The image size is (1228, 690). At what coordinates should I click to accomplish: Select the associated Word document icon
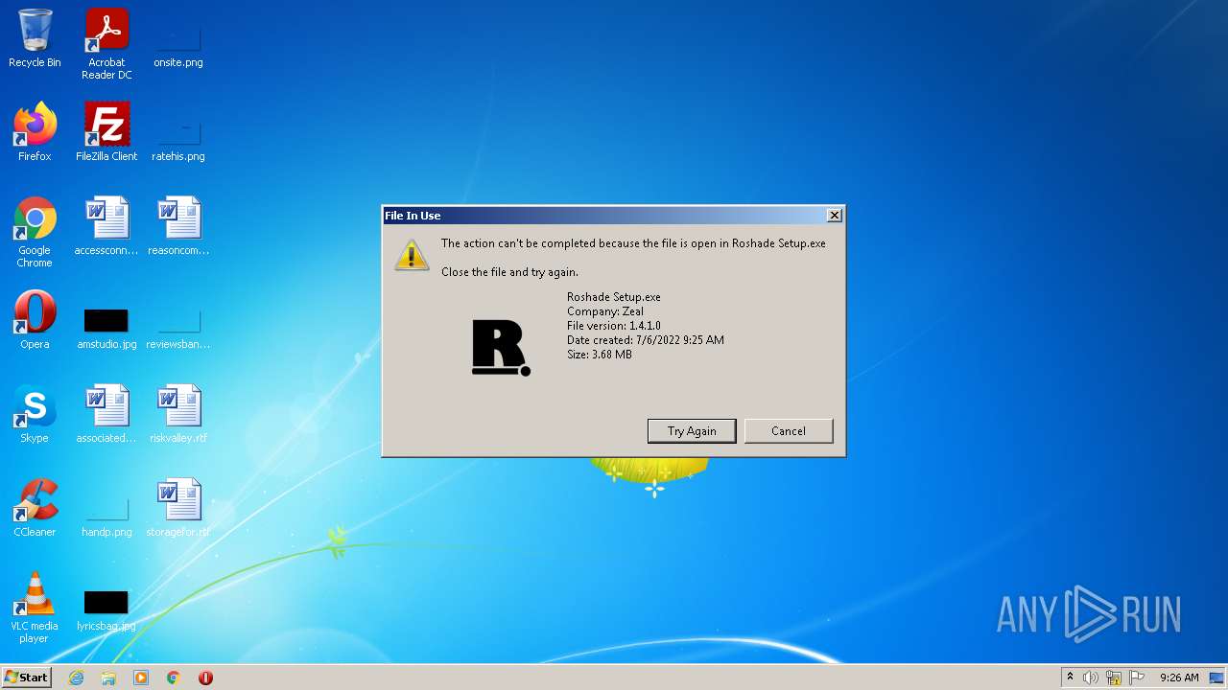[106, 414]
